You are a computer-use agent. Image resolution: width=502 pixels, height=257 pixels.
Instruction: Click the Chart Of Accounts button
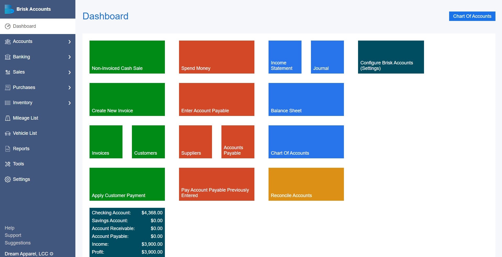click(472, 16)
